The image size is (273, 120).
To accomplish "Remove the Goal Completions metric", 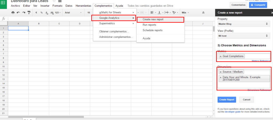I will [x=220, y=56].
